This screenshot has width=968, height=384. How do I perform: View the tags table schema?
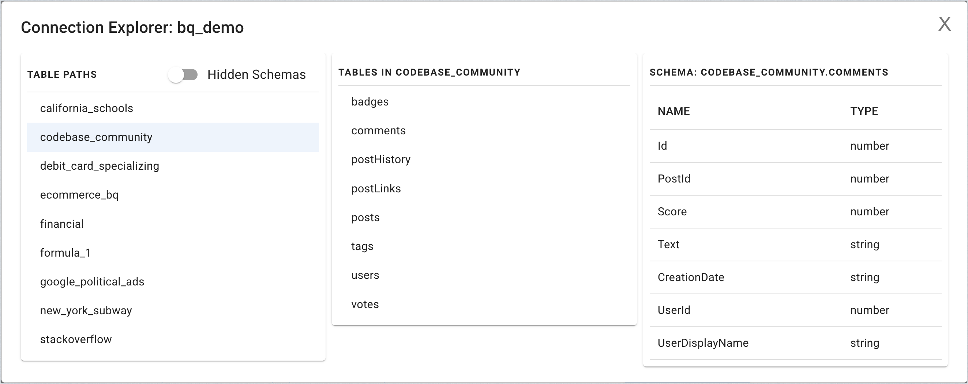coord(362,246)
